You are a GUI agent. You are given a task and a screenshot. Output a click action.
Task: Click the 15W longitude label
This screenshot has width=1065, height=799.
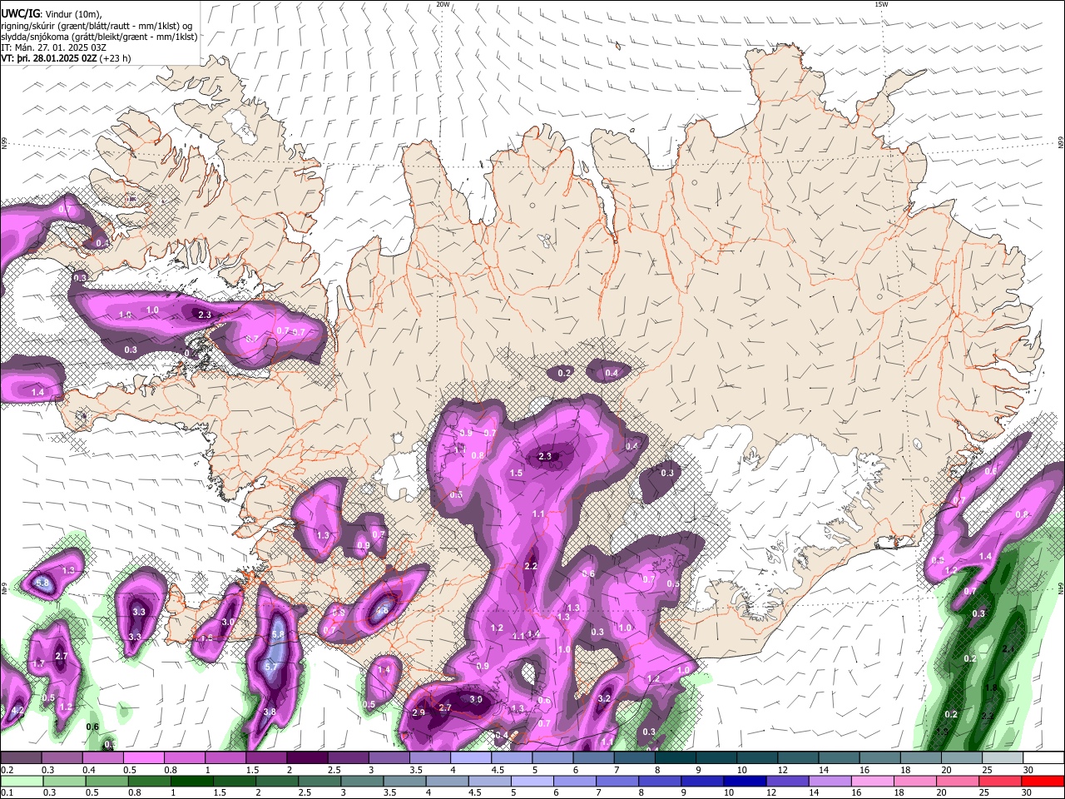click(x=881, y=4)
